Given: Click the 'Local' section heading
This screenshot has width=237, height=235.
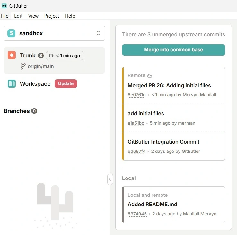Looking at the screenshot, I should point(129,178).
